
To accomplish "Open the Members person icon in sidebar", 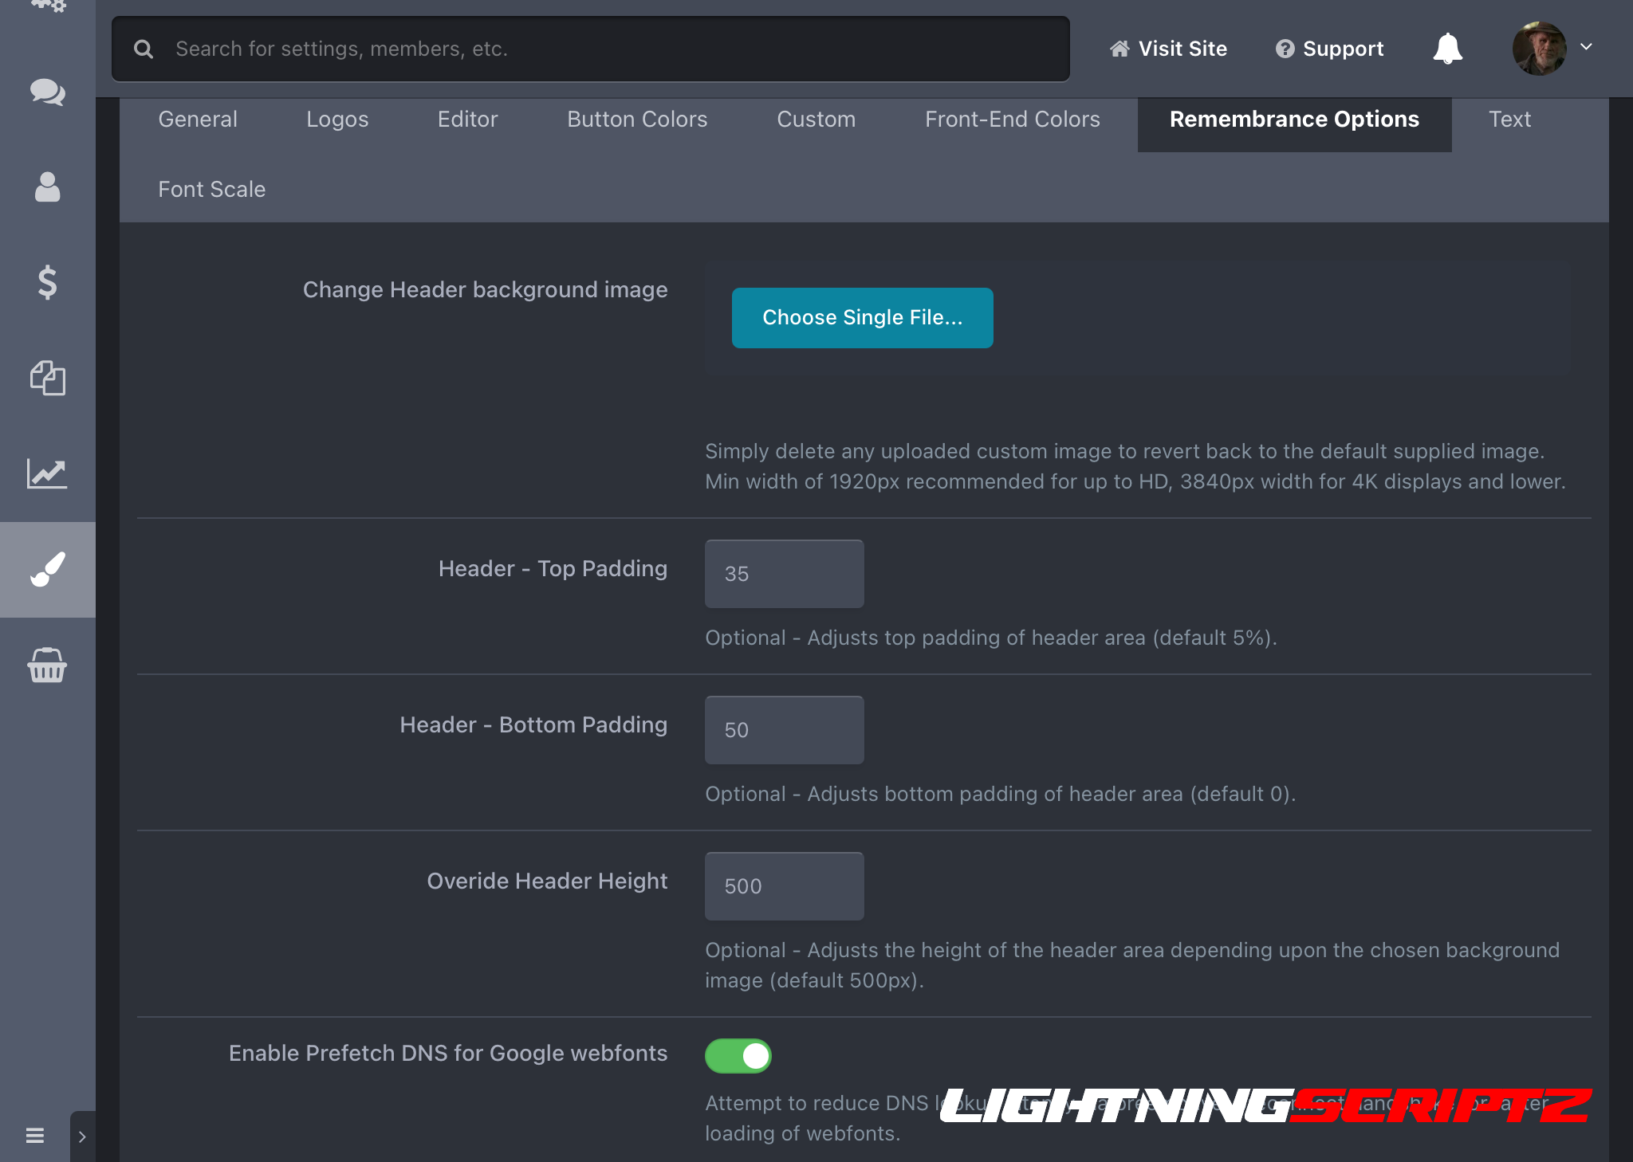I will (x=47, y=187).
